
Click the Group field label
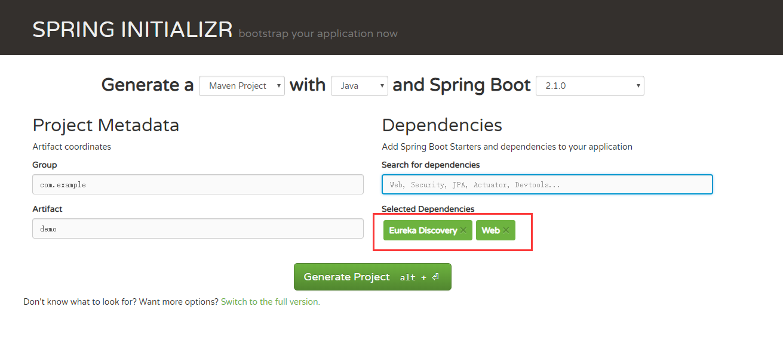click(x=45, y=165)
